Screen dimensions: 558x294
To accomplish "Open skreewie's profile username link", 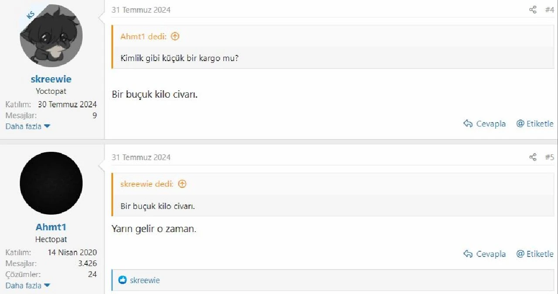I will coord(51,79).
